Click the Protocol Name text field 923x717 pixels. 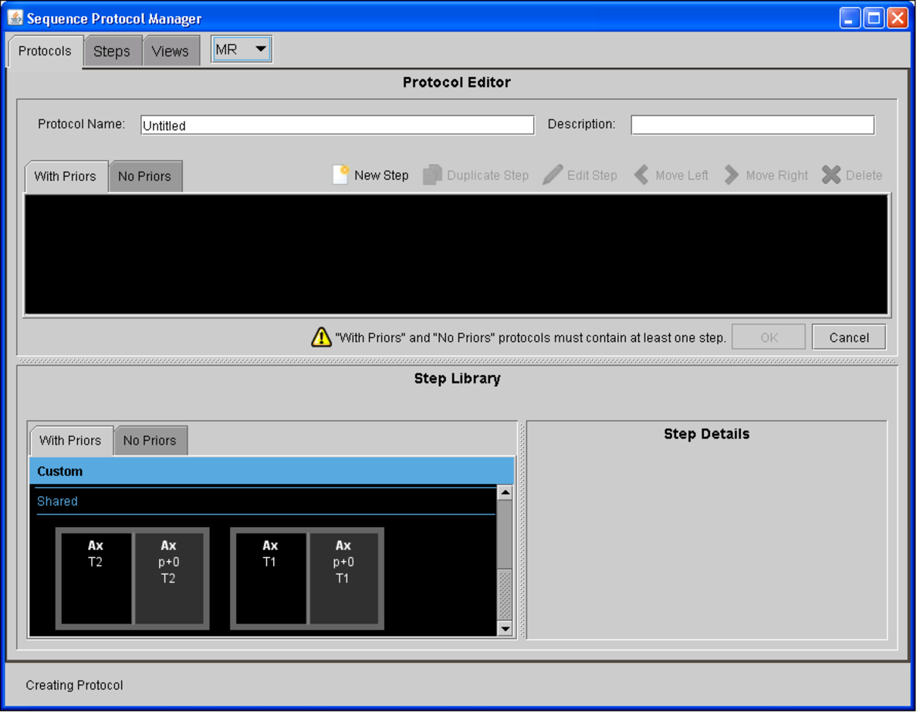pyautogui.click(x=337, y=125)
